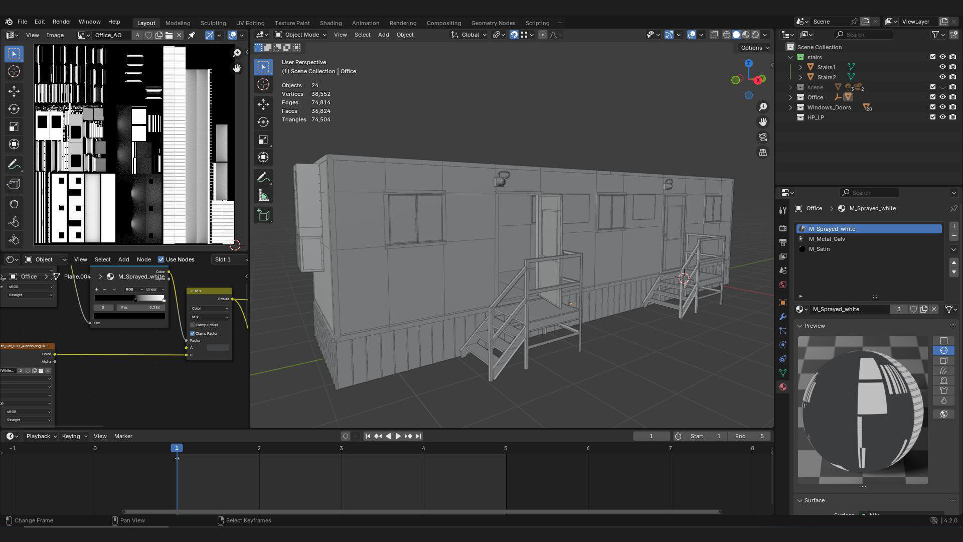Open the Material properties tab icon
Screen dimensions: 963x542
pos(782,387)
